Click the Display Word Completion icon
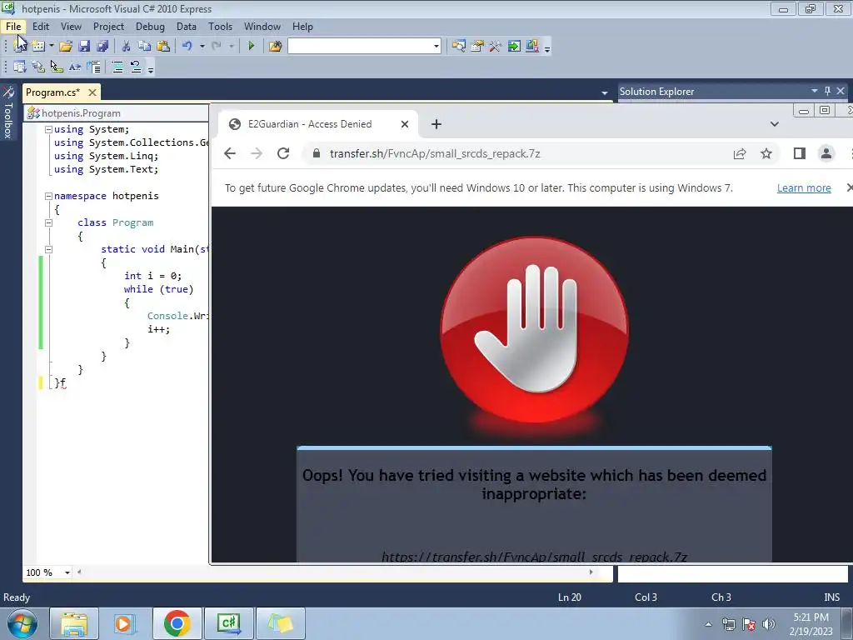 75,67
